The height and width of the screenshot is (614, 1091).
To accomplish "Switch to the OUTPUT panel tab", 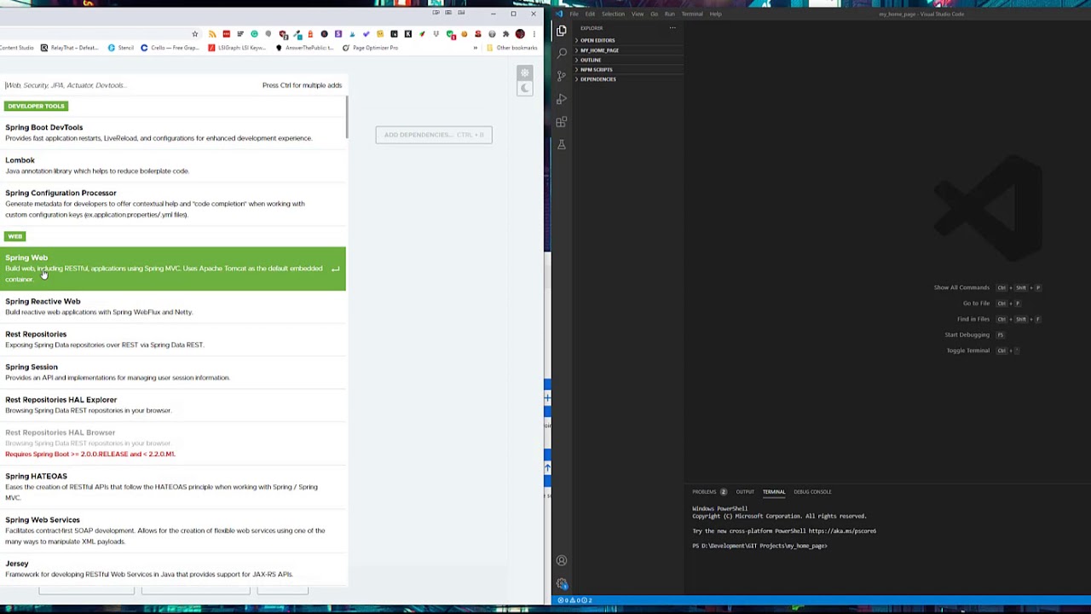I will tap(745, 492).
